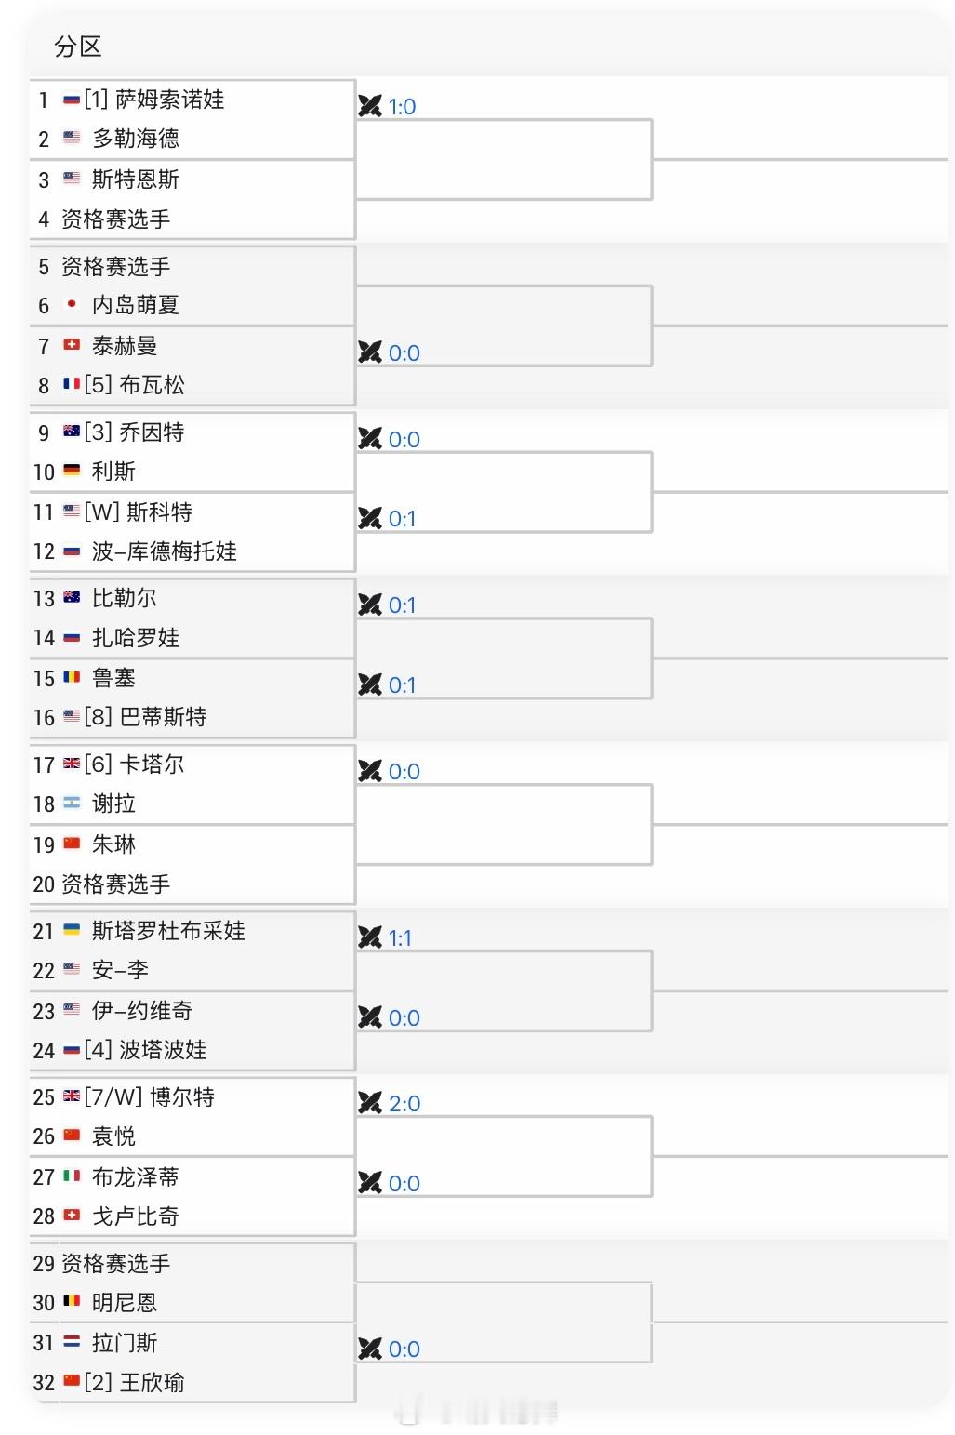Viewport: 955px width, 1435px height.
Task: Open the 0:0 record for 卡塔尔 match
Action: click(404, 772)
